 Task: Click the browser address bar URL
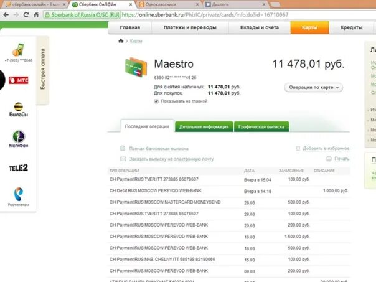pos(205,15)
